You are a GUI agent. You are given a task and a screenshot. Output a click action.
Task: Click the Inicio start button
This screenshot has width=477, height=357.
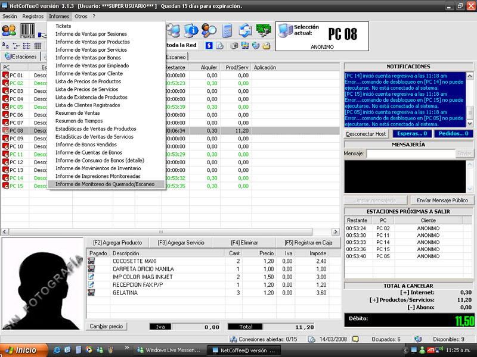pyautogui.click(x=24, y=350)
